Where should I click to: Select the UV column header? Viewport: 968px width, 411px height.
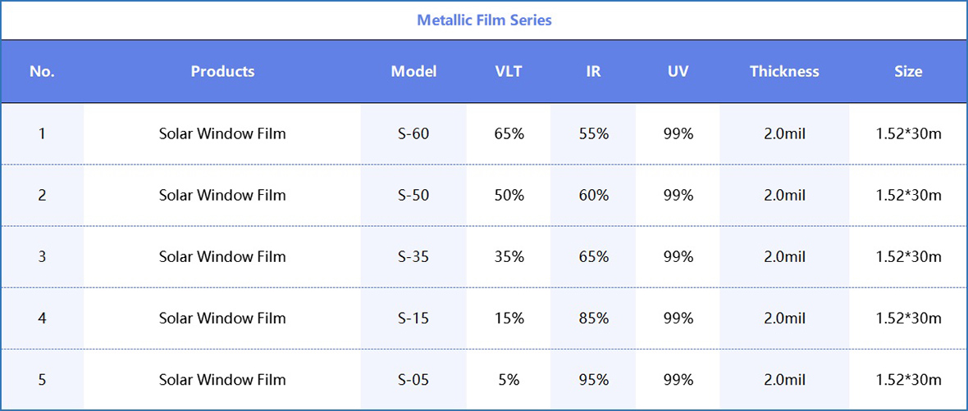tap(678, 71)
